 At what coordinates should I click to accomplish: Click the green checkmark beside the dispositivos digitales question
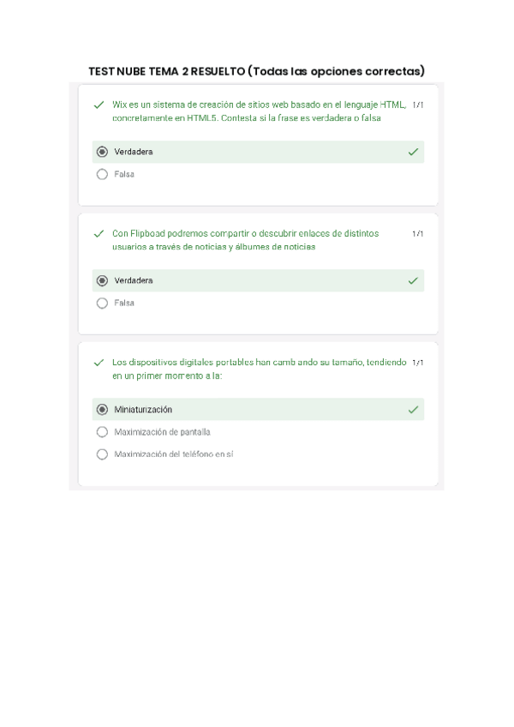pyautogui.click(x=99, y=363)
